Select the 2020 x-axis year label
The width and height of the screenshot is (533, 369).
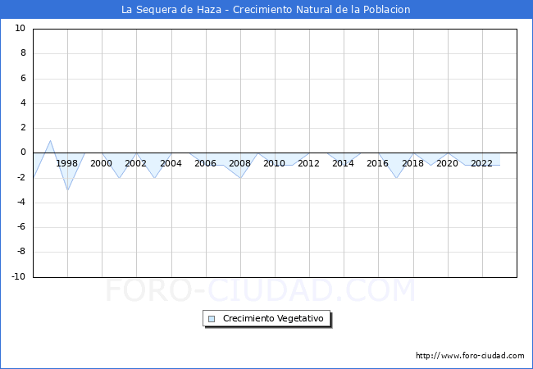pyautogui.click(x=447, y=163)
